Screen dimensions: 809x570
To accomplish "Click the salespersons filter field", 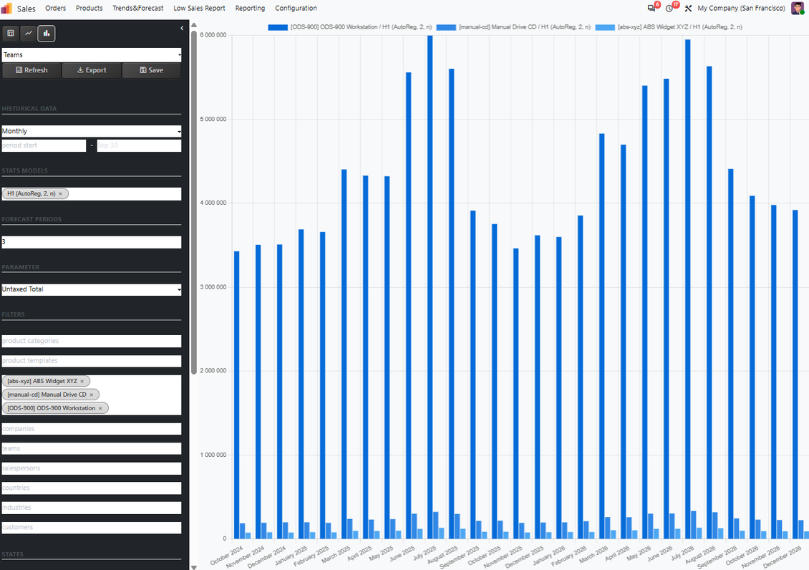I will click(92, 468).
